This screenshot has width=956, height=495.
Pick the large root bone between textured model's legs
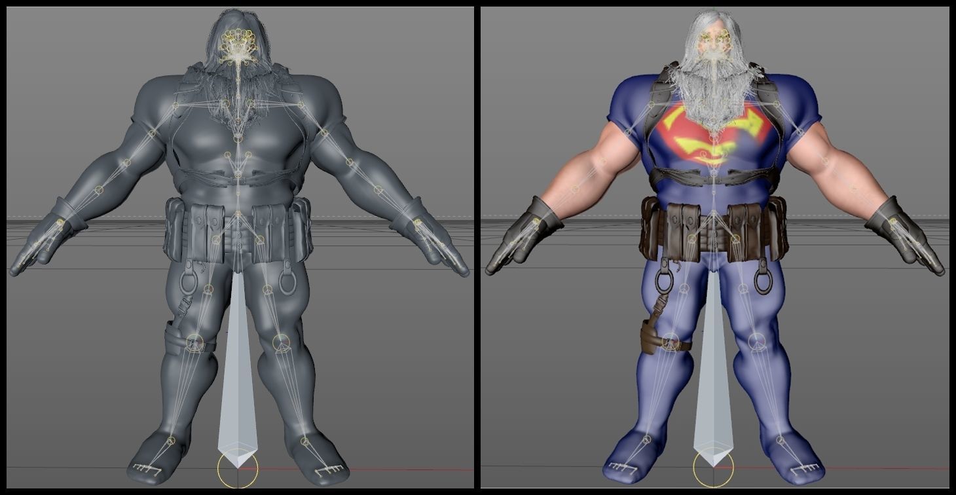(713, 368)
